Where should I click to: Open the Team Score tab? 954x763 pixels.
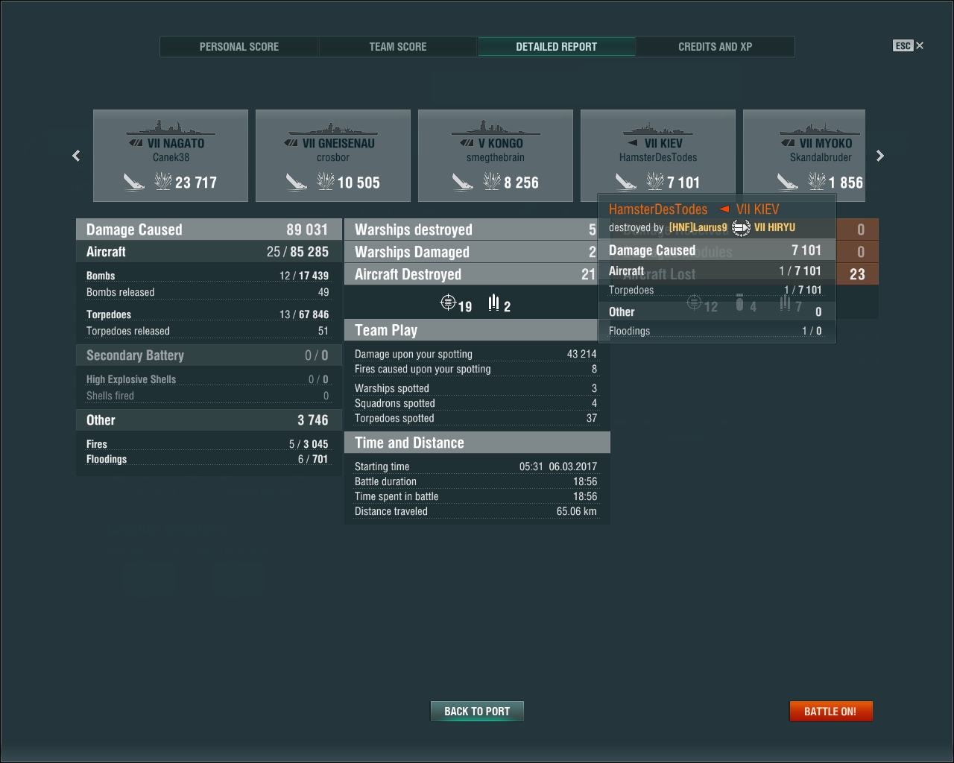point(398,46)
